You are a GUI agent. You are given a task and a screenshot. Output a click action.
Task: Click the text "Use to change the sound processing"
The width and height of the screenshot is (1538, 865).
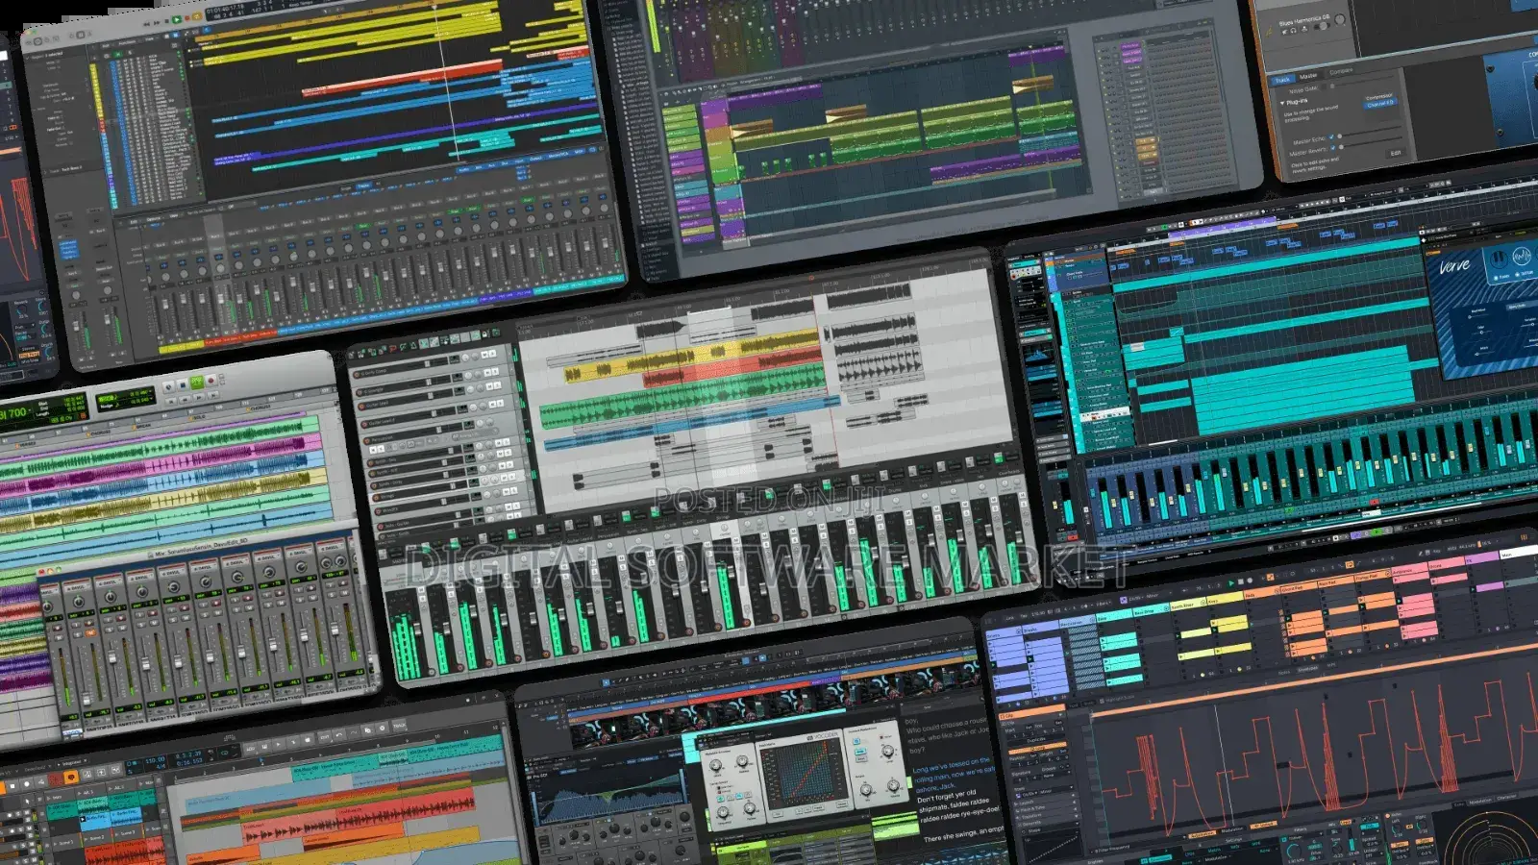[1310, 113]
